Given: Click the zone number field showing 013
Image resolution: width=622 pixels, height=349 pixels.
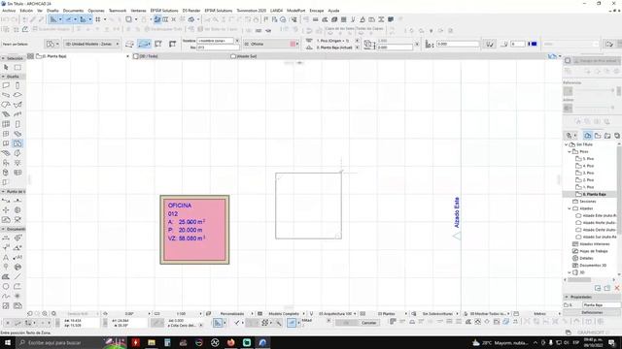Looking at the screenshot, I should coord(218,48).
